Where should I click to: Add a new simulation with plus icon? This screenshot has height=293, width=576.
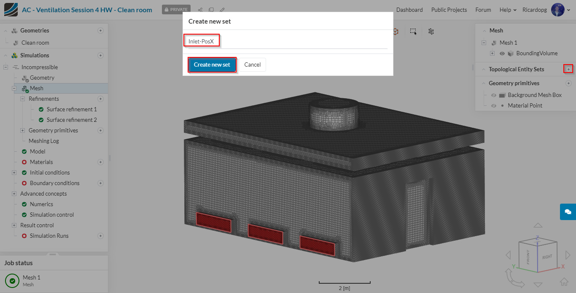[x=100, y=55]
